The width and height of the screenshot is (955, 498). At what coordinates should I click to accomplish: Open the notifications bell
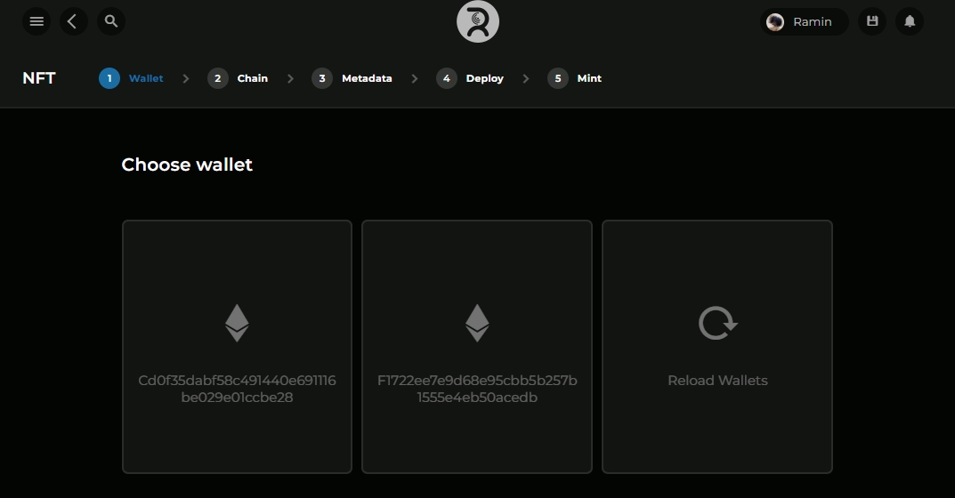pyautogui.click(x=910, y=21)
